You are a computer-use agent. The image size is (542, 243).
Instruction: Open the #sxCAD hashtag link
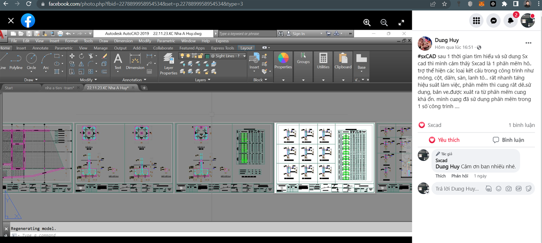point(427,57)
